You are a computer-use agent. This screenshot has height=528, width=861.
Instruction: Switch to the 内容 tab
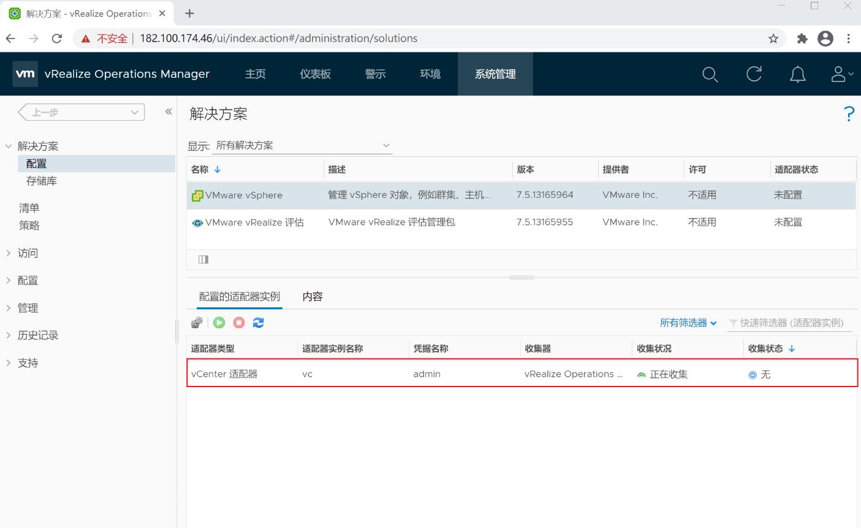pos(313,296)
